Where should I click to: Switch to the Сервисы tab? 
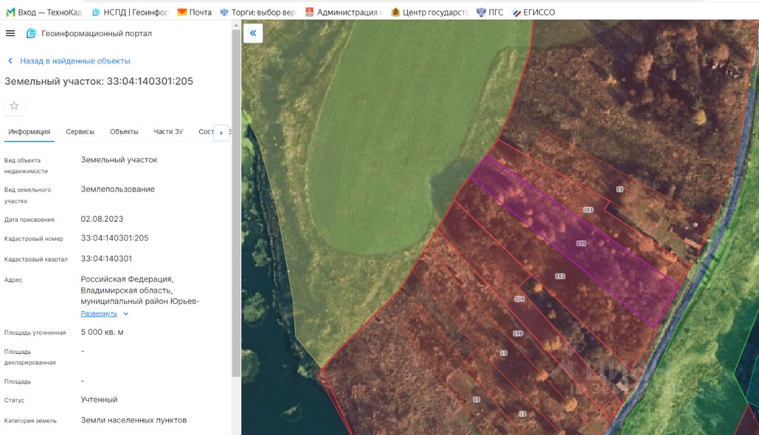click(x=80, y=132)
